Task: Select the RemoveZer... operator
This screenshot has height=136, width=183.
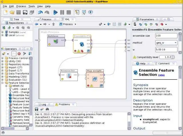Action: (x=69, y=75)
